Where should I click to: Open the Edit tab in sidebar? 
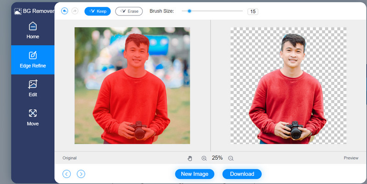pos(33,88)
